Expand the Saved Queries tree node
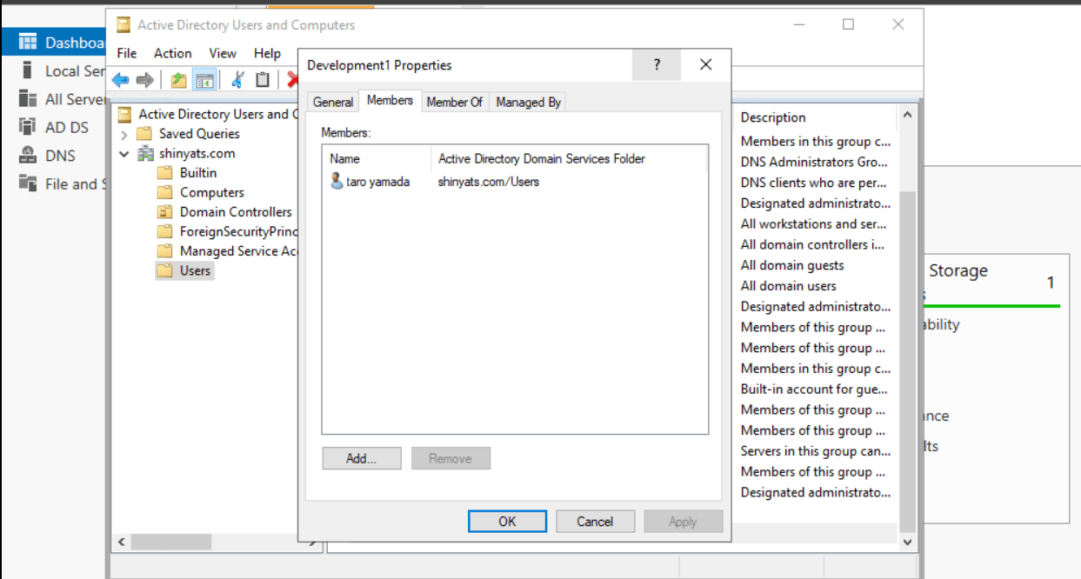 coord(123,134)
